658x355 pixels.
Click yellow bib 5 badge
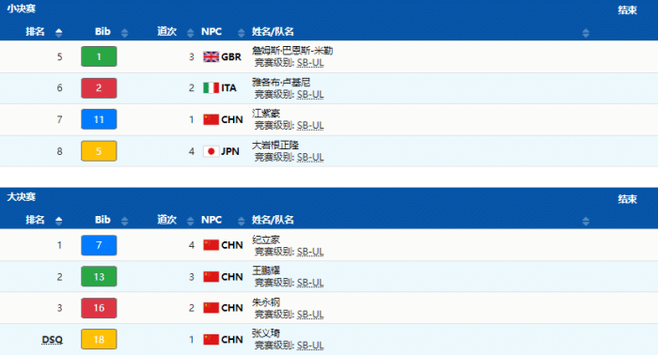[99, 151]
